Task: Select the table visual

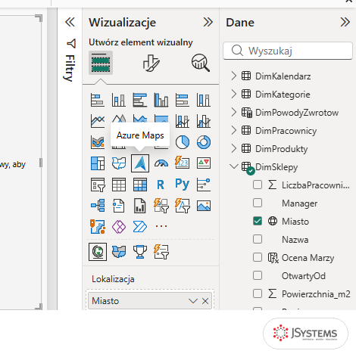Action: (119, 185)
